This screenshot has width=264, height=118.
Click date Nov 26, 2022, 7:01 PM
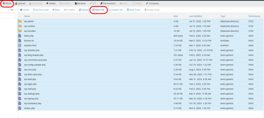(200, 74)
